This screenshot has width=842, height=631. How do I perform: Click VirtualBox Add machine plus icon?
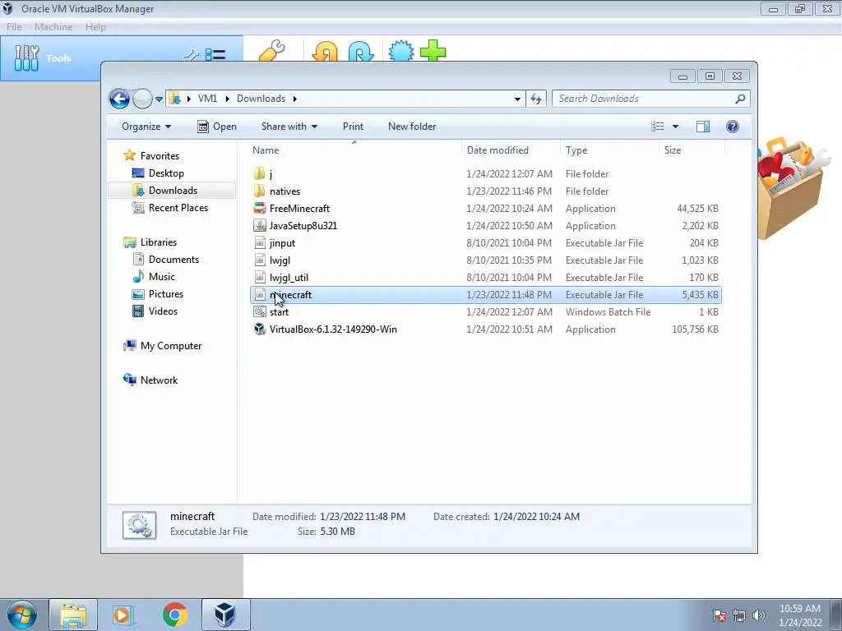pyautogui.click(x=433, y=52)
